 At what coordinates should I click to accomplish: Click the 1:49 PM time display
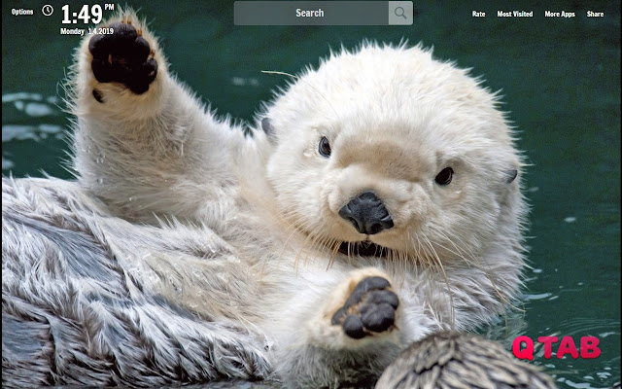[x=87, y=14]
